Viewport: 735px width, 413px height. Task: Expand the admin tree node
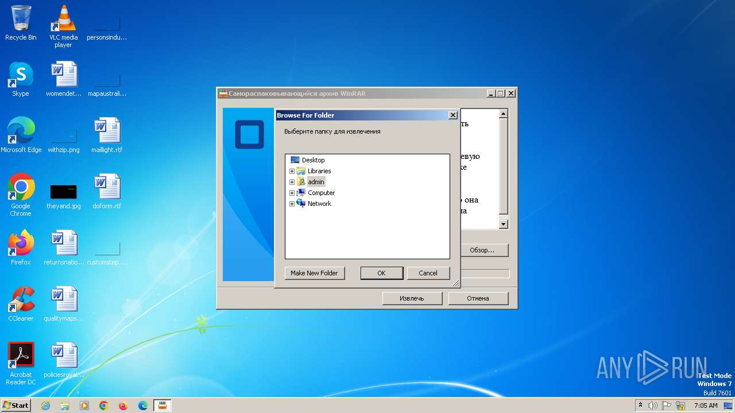click(292, 182)
